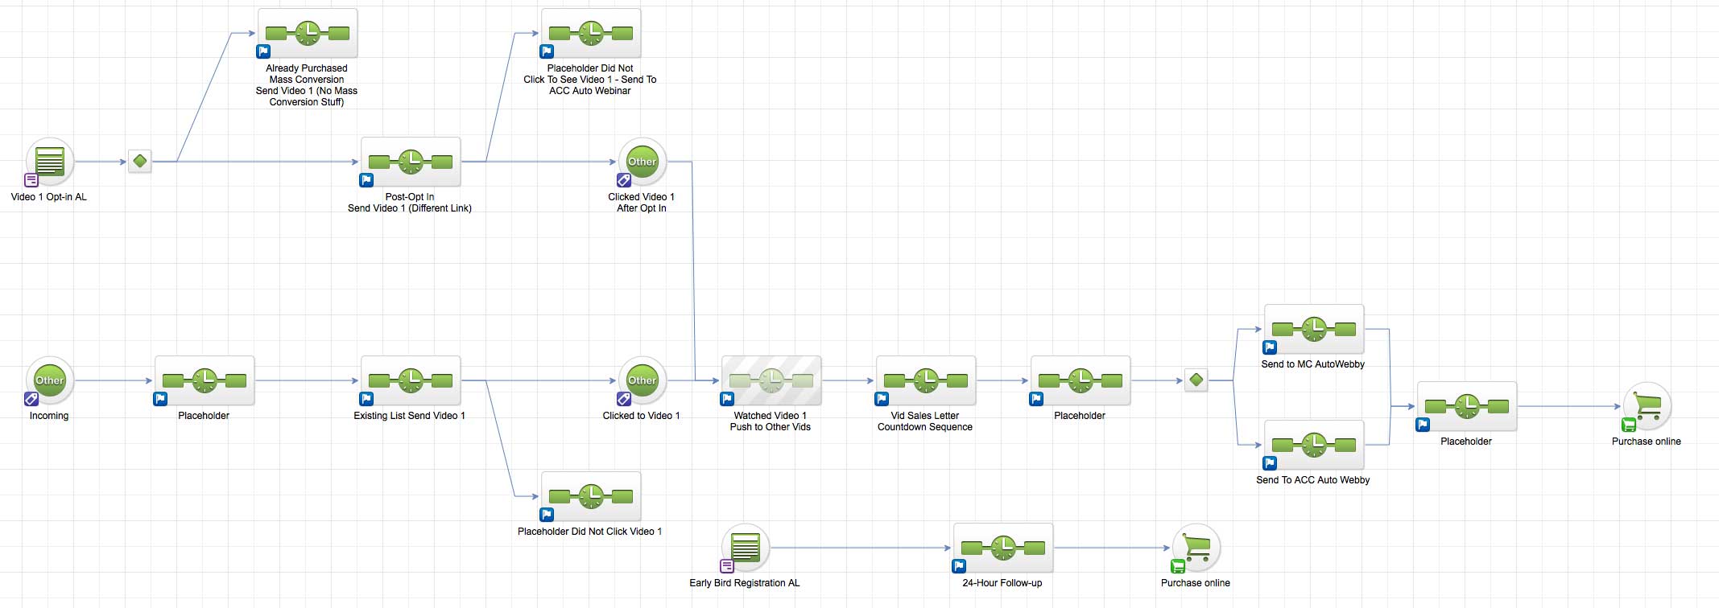Viewport: 1719px width, 608px height.
Task: Select the Purchase online goal at far right
Action: 1647,406
